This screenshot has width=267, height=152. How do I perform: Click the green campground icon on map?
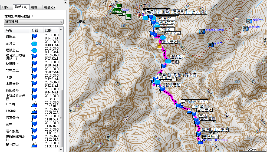click(129, 17)
